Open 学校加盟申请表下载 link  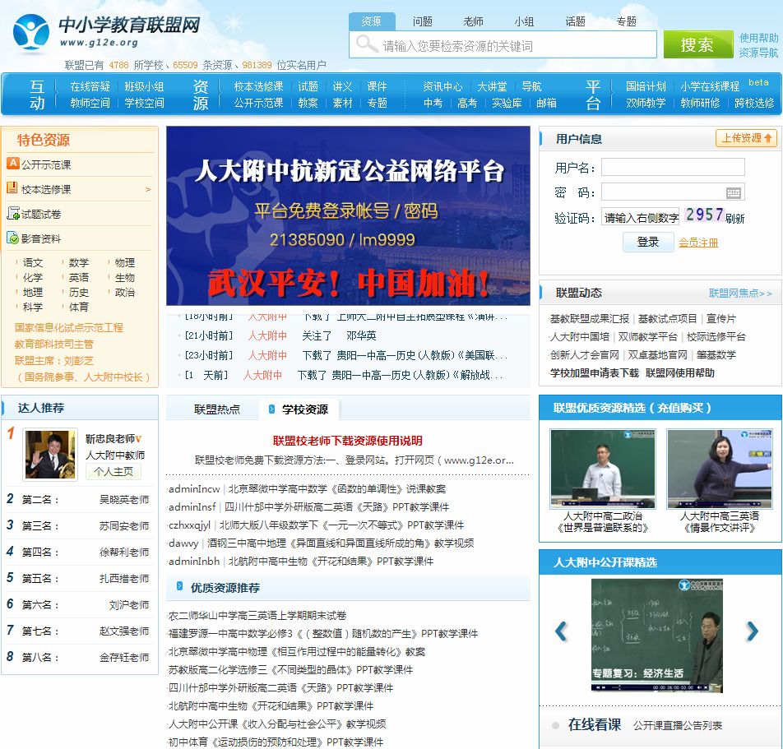[x=594, y=373]
